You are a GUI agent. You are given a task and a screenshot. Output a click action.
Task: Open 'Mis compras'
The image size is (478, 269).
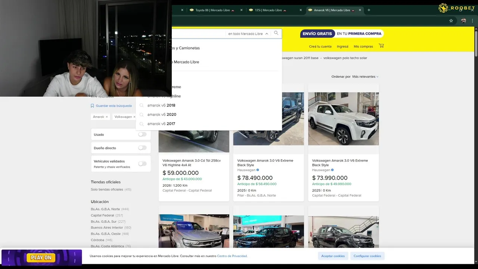click(363, 46)
